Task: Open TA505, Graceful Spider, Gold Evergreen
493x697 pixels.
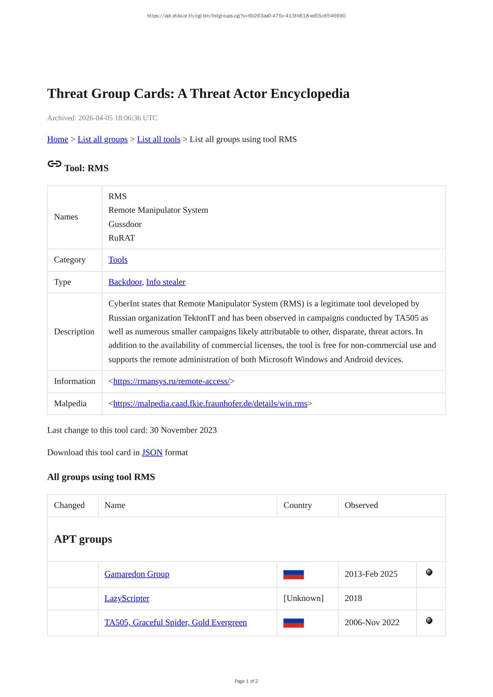Action: click(175, 622)
